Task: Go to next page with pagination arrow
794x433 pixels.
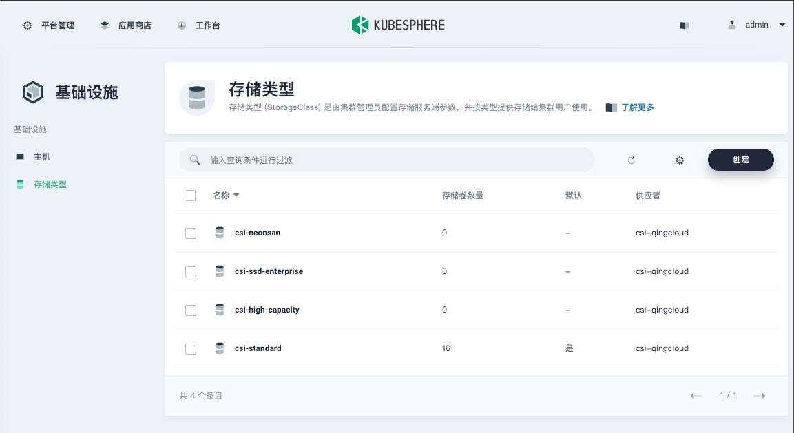Action: (x=760, y=395)
